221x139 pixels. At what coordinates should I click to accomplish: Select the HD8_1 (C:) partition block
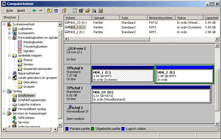point(122,74)
